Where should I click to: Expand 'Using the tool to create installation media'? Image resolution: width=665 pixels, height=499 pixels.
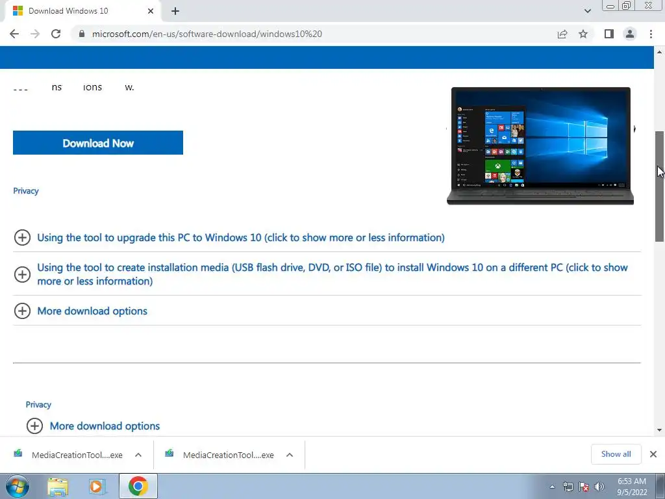(332, 274)
